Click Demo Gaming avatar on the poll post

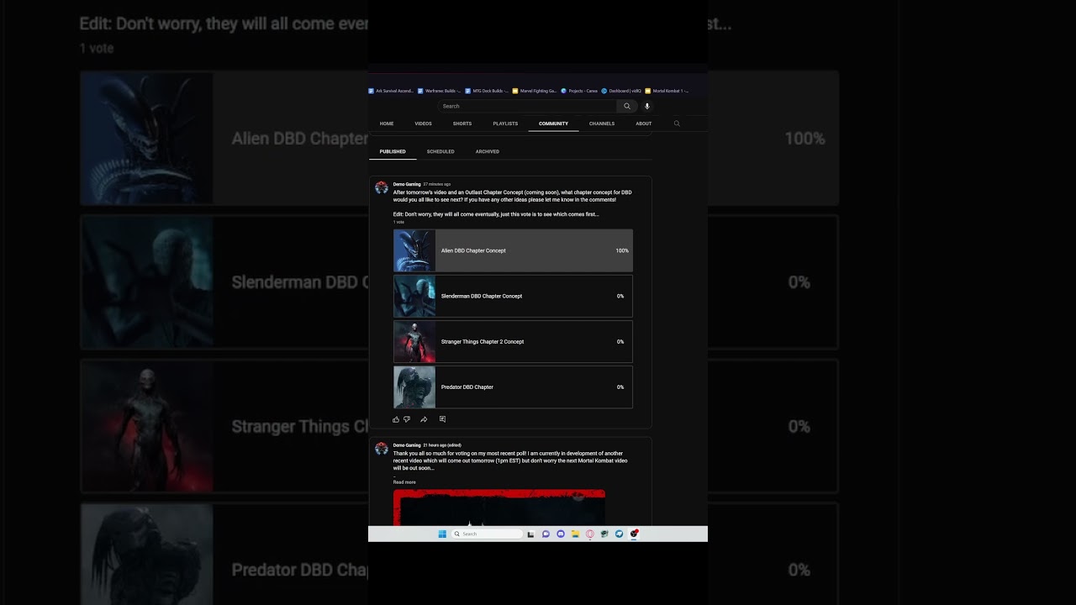(x=382, y=187)
